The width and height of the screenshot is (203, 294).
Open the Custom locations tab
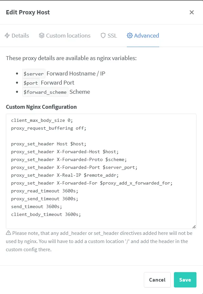tap(68, 36)
